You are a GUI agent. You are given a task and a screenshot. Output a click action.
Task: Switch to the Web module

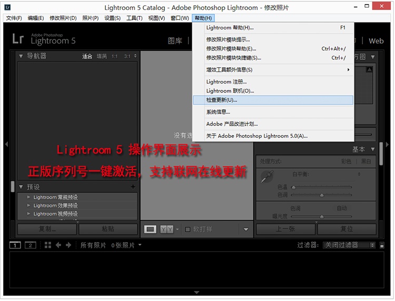(x=376, y=40)
